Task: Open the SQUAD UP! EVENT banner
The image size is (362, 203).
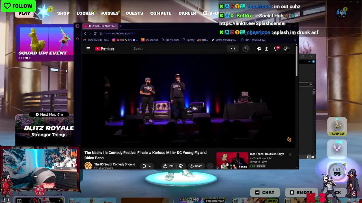Action: coord(45,43)
